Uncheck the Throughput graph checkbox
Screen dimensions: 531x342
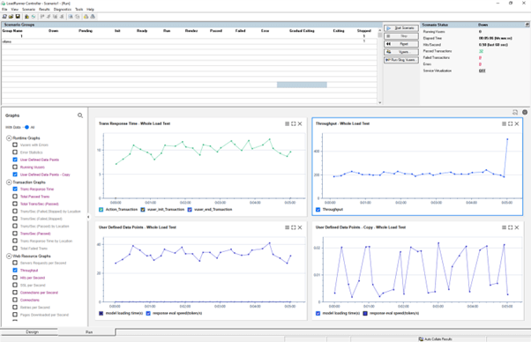tap(15, 270)
